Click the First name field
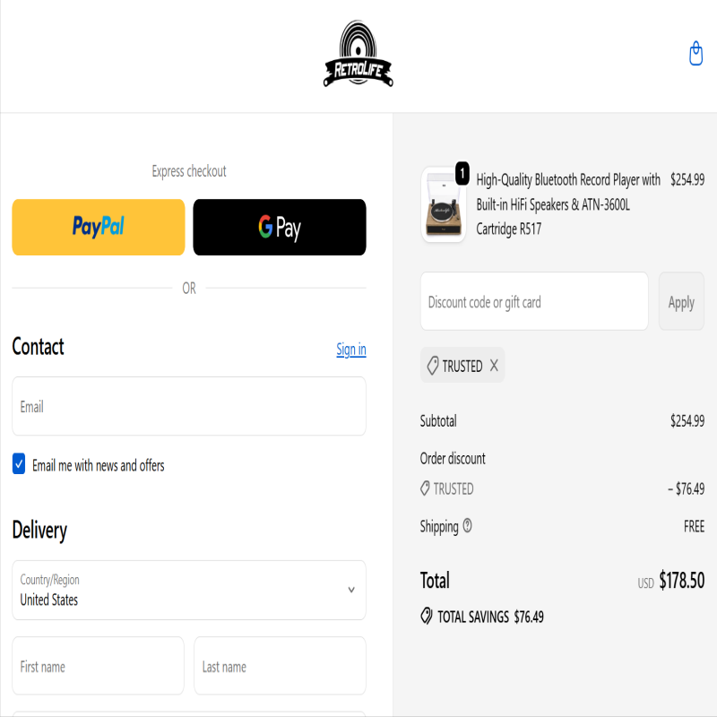This screenshot has height=717, width=717. (98, 666)
